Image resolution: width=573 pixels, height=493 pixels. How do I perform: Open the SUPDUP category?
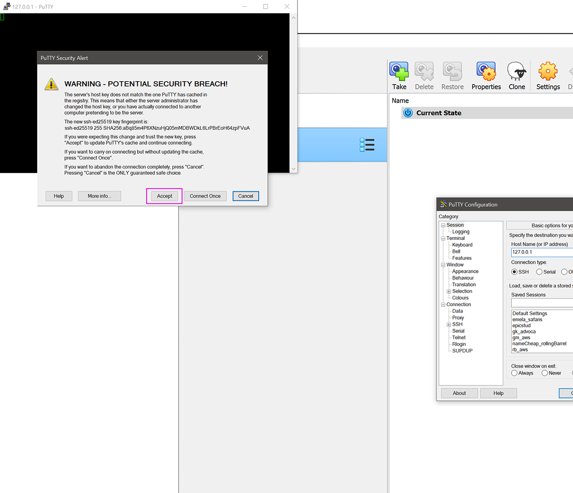pyautogui.click(x=462, y=351)
